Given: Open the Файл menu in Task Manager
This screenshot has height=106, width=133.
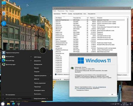Looking at the screenshot, I should pos(55,11).
